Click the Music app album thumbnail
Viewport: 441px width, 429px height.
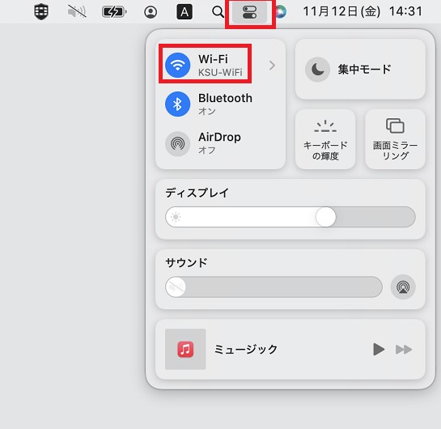click(185, 349)
